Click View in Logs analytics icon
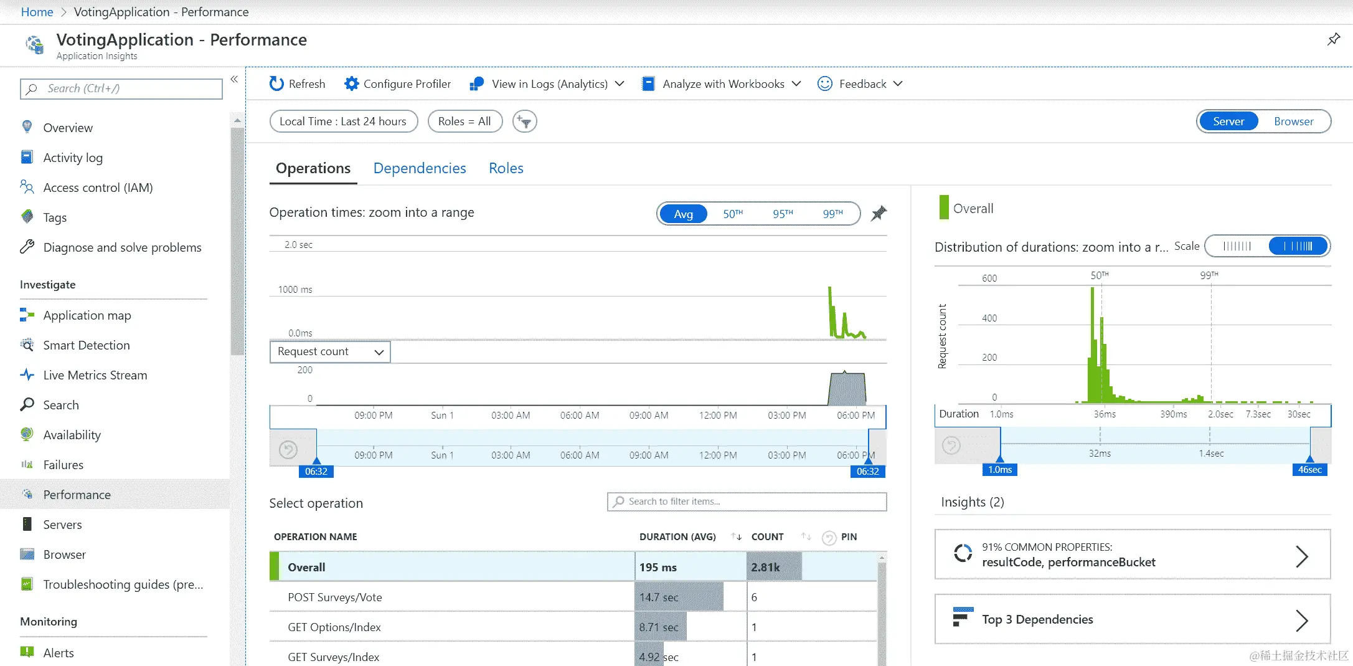The width and height of the screenshot is (1353, 666). pos(477,83)
